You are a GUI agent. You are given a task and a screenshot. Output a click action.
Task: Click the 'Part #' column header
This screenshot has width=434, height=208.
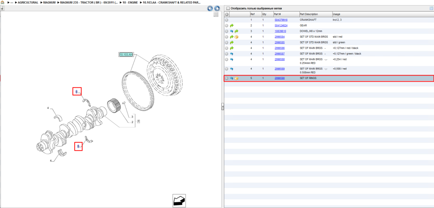(286, 14)
